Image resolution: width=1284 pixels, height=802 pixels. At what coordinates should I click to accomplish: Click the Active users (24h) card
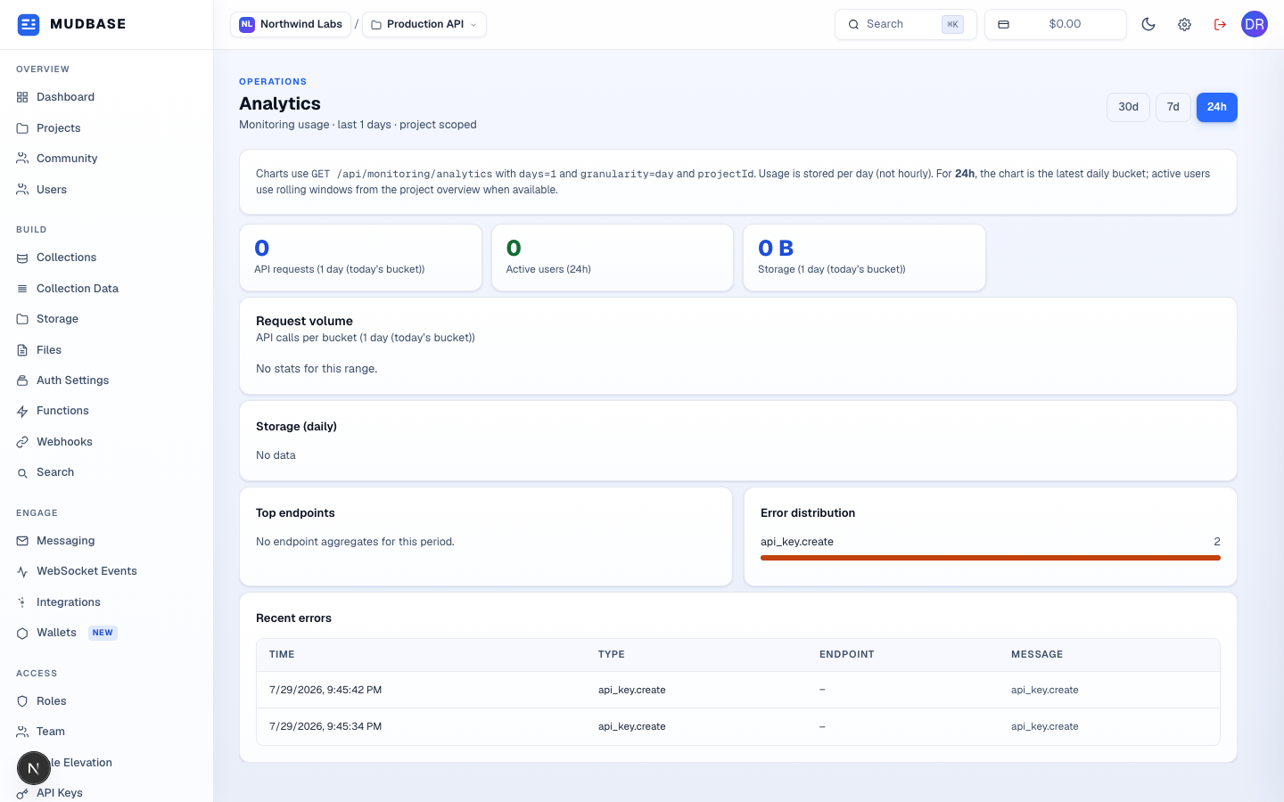click(613, 258)
